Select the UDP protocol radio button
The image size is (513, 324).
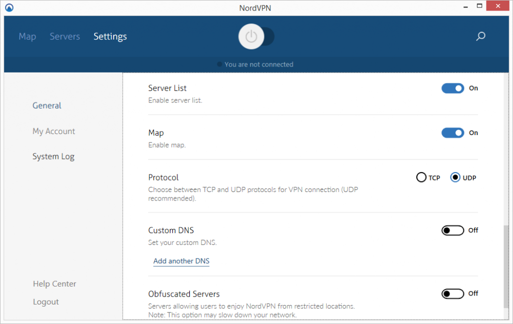455,177
